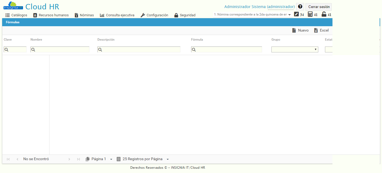Click the Nuevo button
The image size is (382, 173).
[300, 30]
